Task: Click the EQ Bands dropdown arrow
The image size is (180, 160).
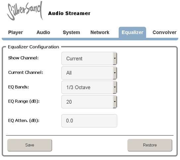Action: click(115, 87)
